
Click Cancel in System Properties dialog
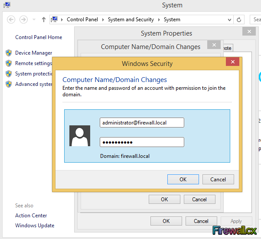point(201,221)
